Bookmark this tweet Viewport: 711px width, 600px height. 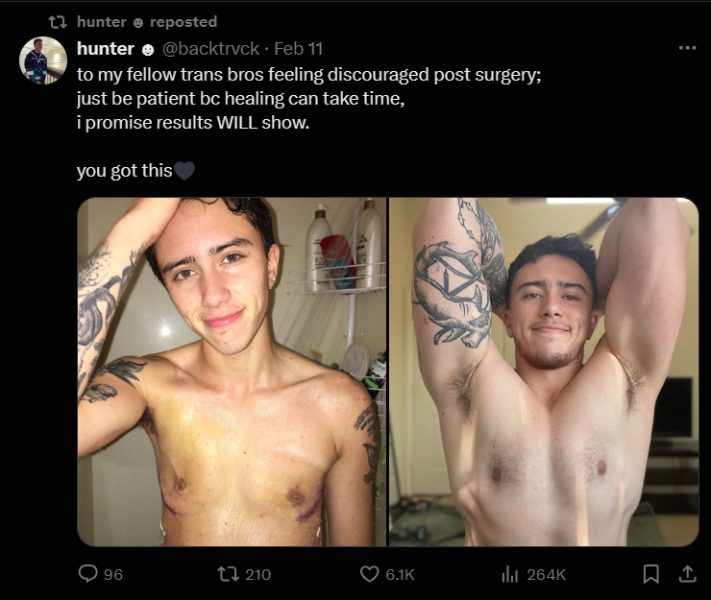point(651,574)
